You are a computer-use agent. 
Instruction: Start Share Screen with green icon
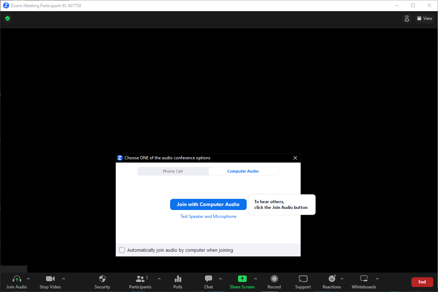242,279
